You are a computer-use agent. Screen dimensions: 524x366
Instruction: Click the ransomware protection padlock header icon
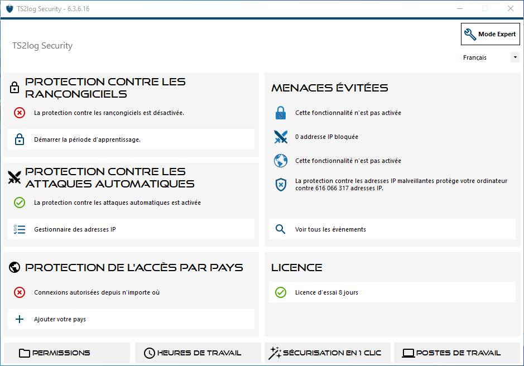(x=15, y=88)
